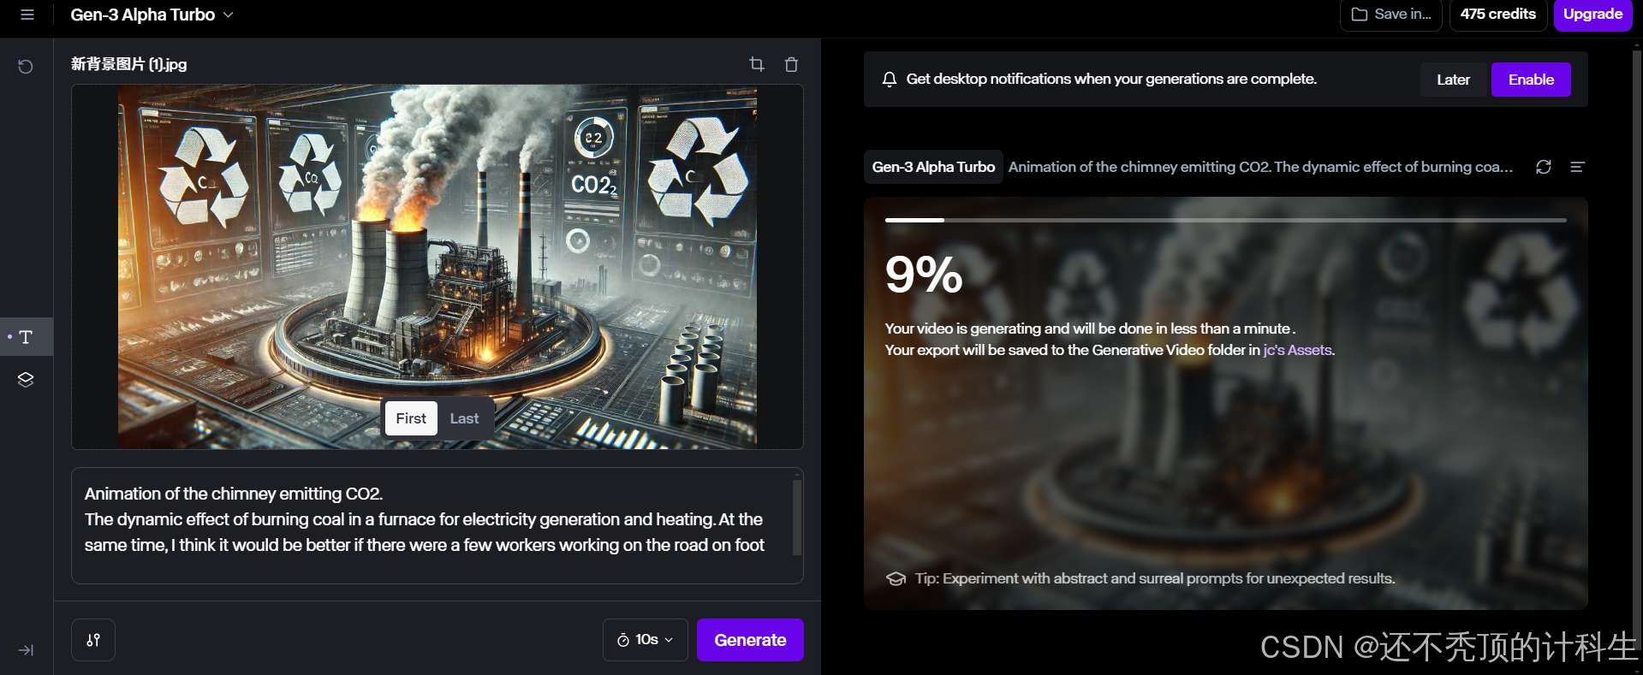Open the settings sliders icon button

pos(93,640)
